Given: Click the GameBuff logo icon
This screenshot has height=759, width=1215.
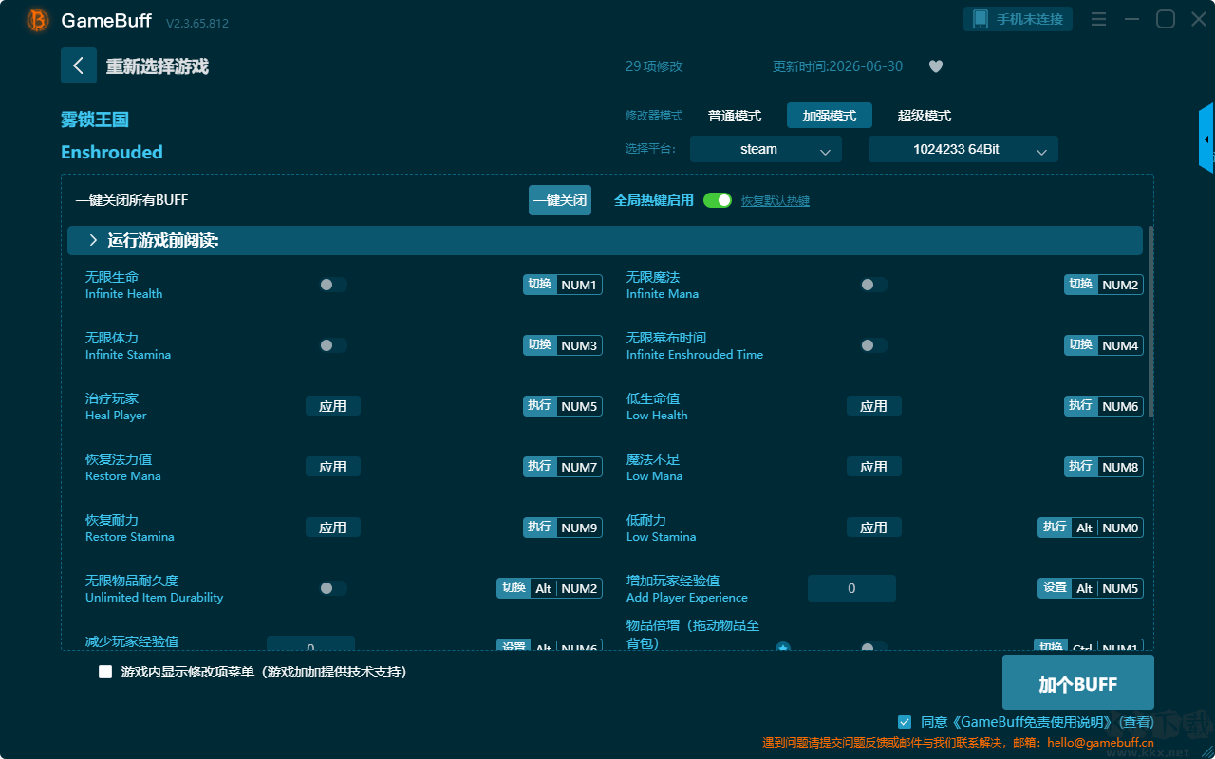Looking at the screenshot, I should coord(38,20).
